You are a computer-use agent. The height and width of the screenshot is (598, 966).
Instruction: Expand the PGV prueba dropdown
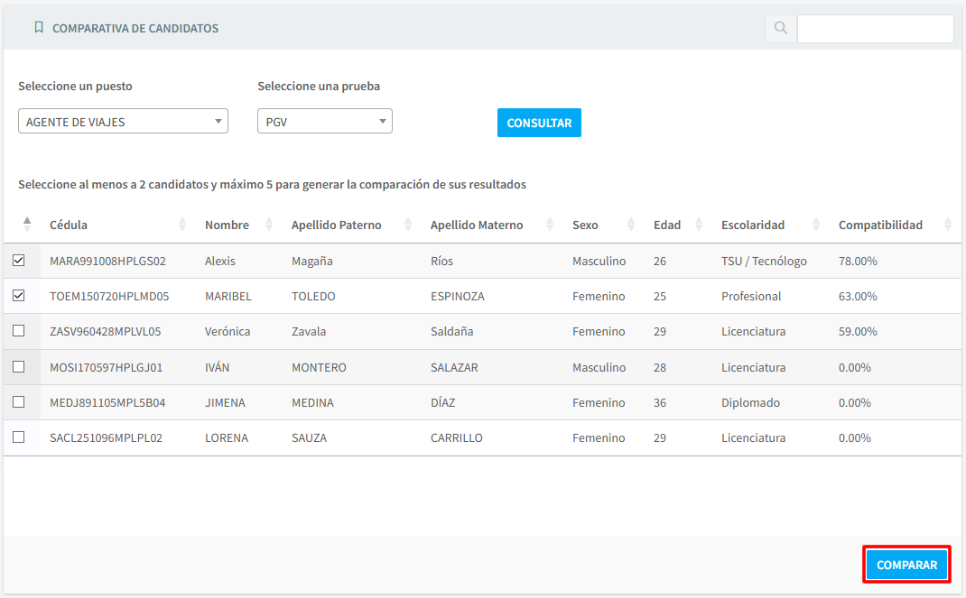pyautogui.click(x=324, y=122)
